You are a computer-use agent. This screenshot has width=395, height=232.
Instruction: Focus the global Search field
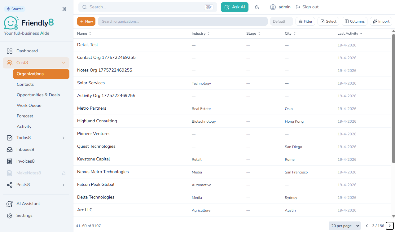click(x=147, y=7)
